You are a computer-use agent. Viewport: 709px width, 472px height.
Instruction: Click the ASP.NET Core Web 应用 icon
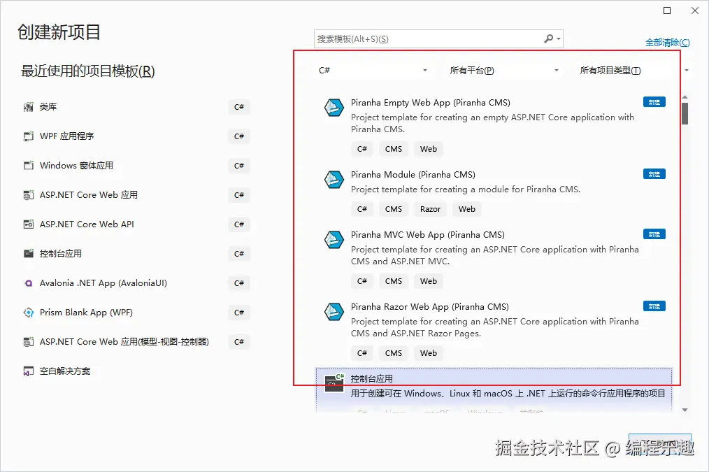pyautogui.click(x=29, y=195)
